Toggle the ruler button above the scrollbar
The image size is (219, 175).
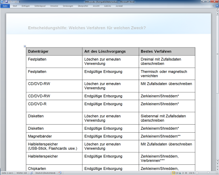tap(217, 10)
